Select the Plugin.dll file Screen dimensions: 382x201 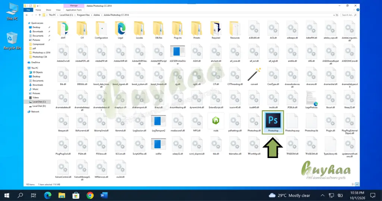(331, 123)
